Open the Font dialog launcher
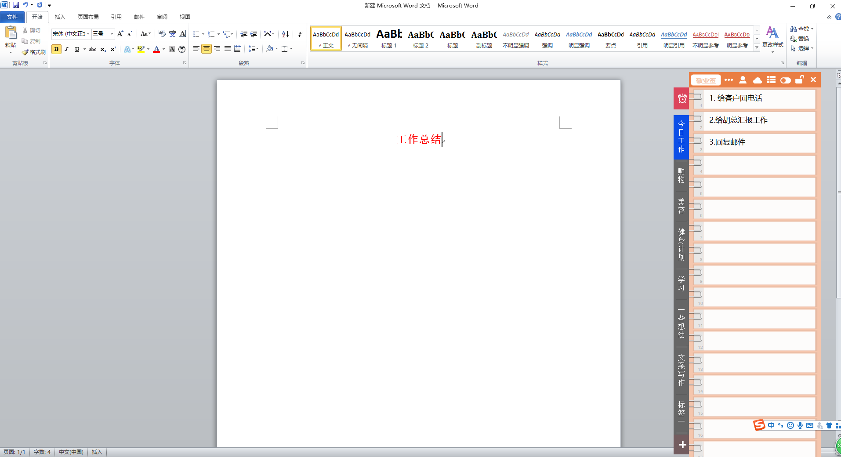The height and width of the screenshot is (457, 841). 185,63
